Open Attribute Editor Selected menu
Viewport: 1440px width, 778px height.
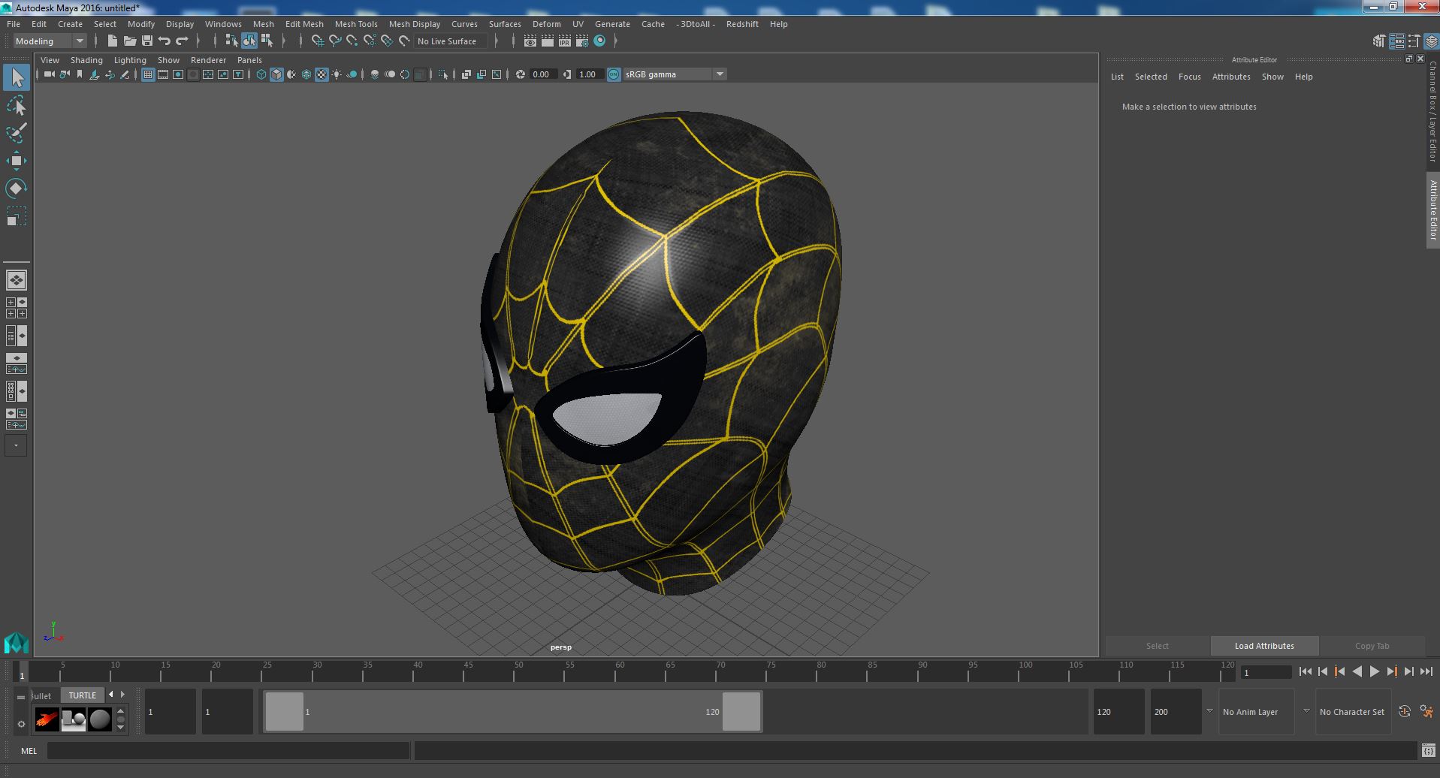point(1151,77)
